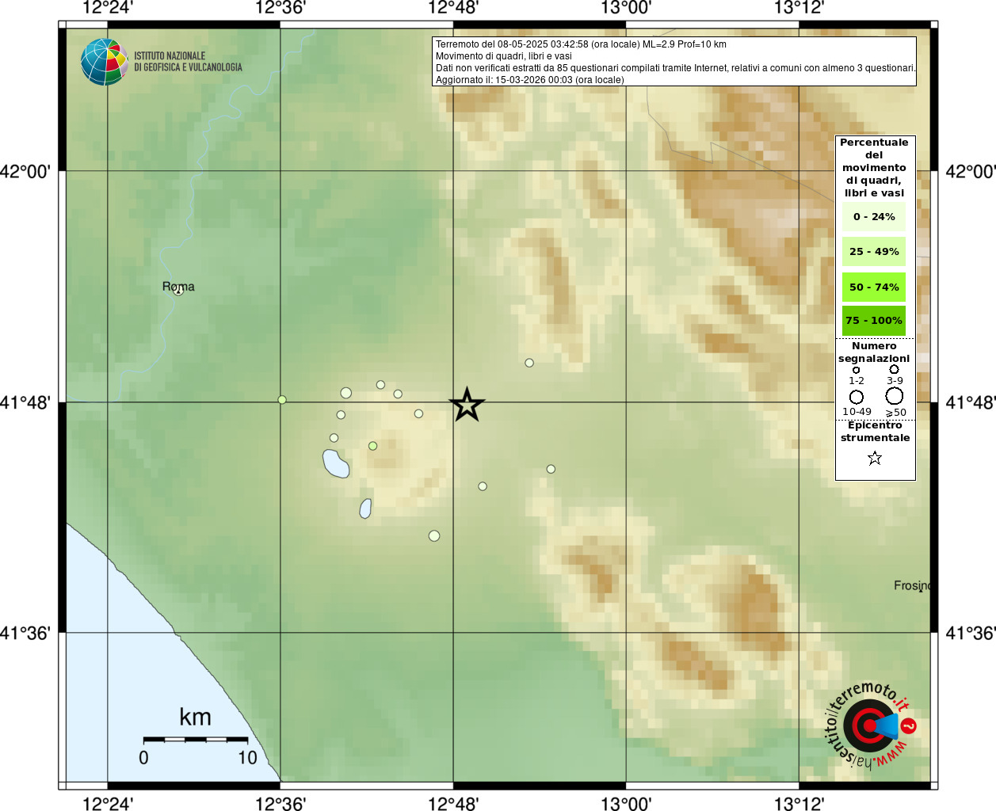Click the '10' value under the scale bar
The height and width of the screenshot is (811, 996).
[248, 758]
